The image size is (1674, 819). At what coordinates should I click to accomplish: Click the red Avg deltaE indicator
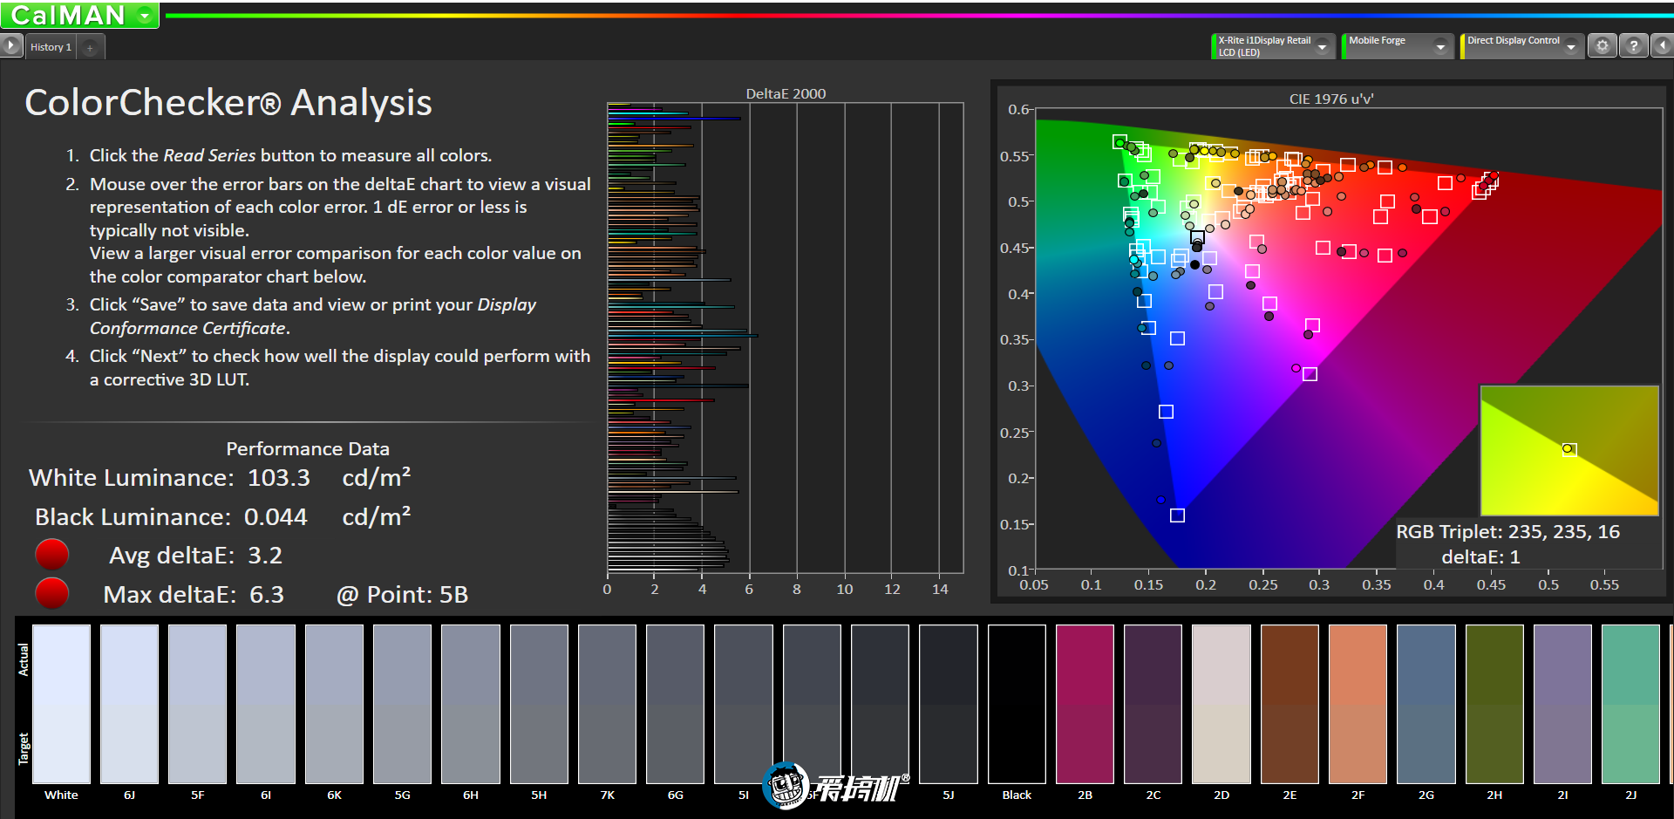coord(52,555)
